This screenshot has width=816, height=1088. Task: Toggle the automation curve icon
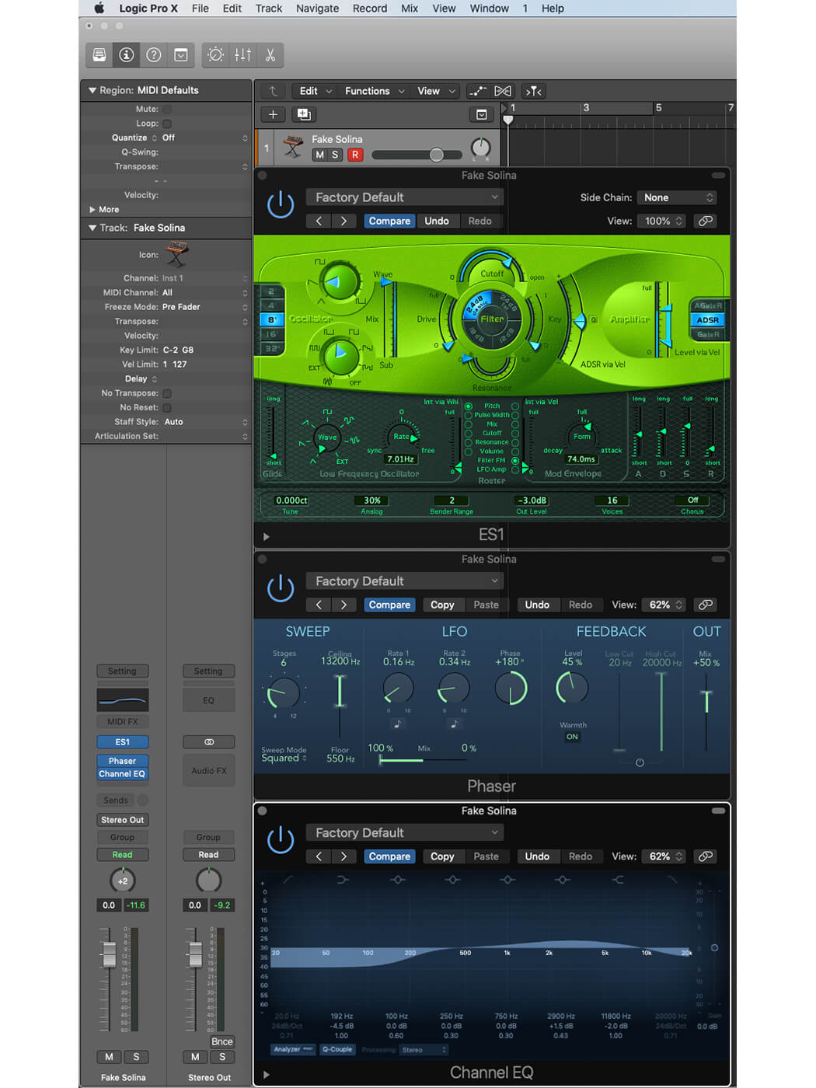tap(478, 91)
